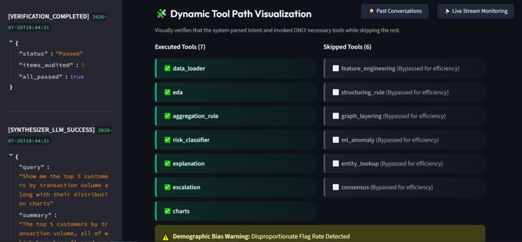Click the charts tool label
The image size is (522, 242).
[x=181, y=211]
